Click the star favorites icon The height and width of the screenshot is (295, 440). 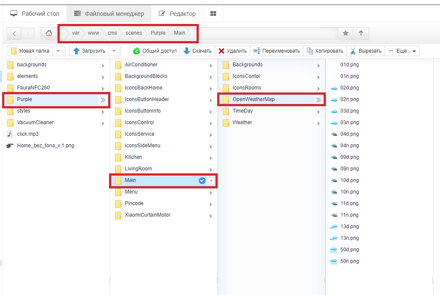click(x=345, y=33)
